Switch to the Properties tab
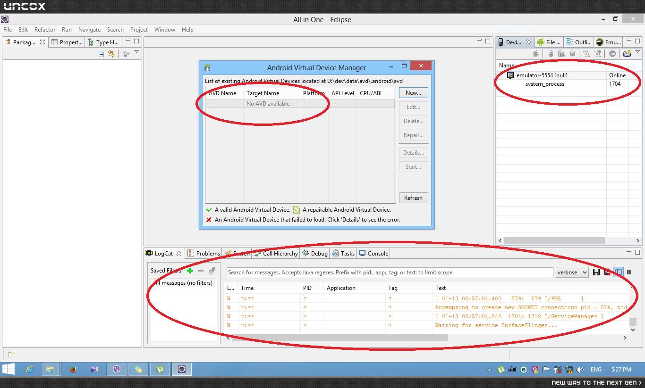This screenshot has height=388, width=645. coord(67,42)
